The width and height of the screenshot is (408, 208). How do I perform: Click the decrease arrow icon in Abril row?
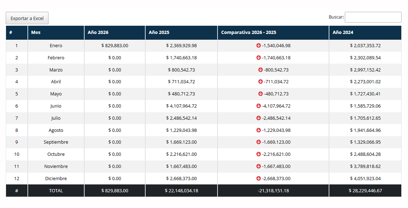[260, 81]
